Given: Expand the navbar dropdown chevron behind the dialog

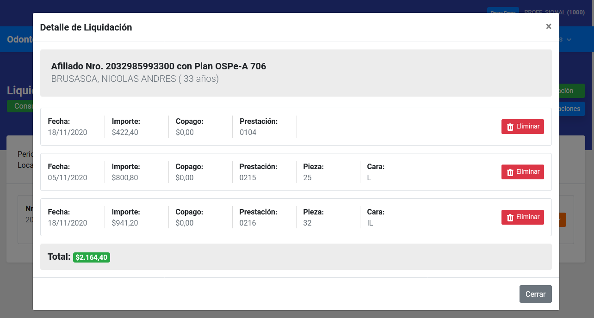Looking at the screenshot, I should (x=569, y=40).
